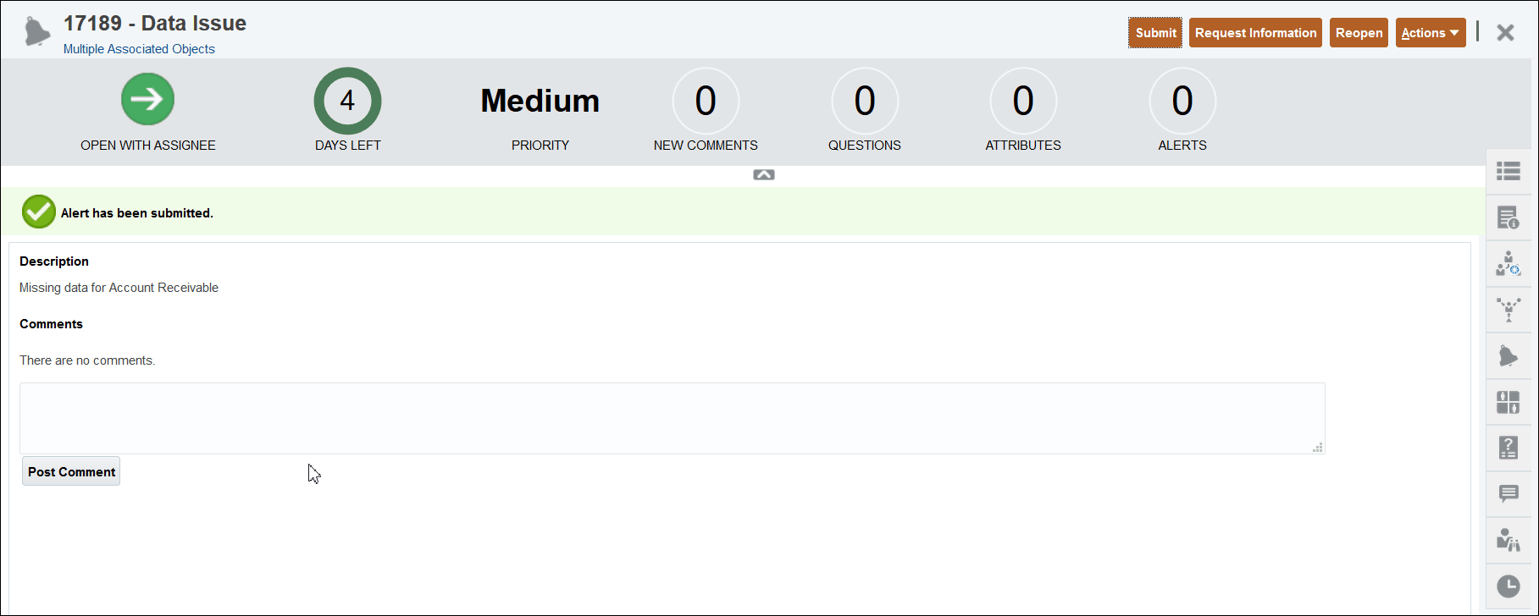Reopen the alert
This screenshot has height=616, width=1539.
[x=1359, y=32]
